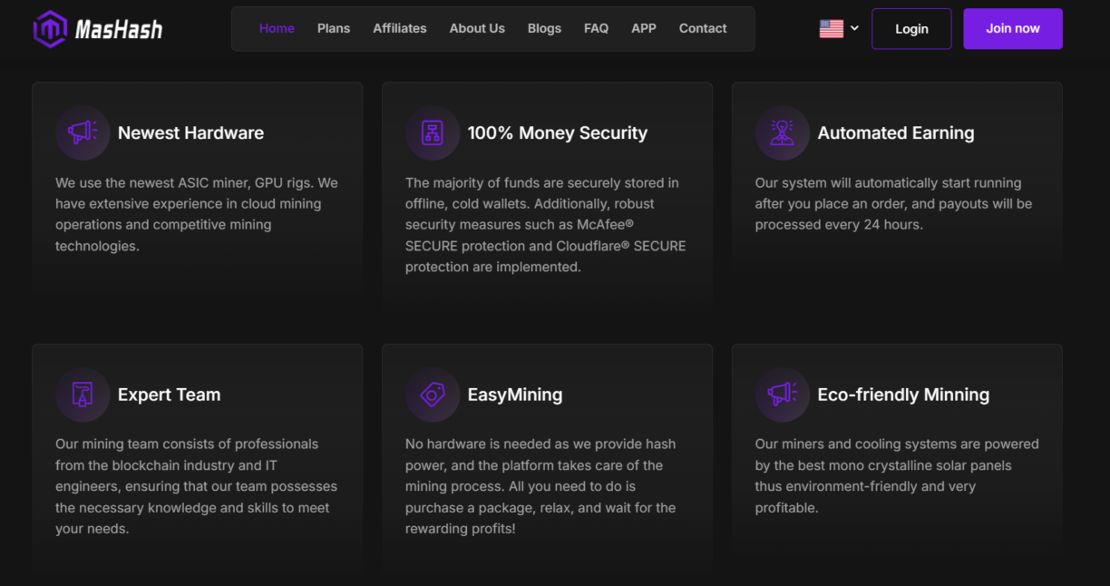
Task: Select the EasyMining diamond icon
Action: [433, 395]
